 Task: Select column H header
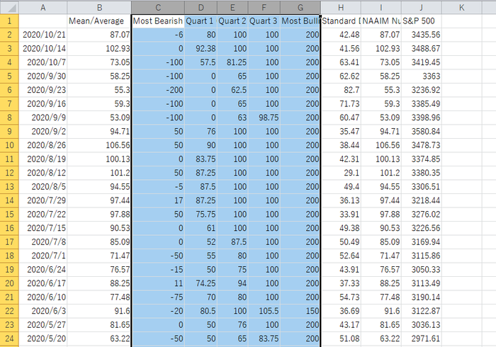coord(341,8)
